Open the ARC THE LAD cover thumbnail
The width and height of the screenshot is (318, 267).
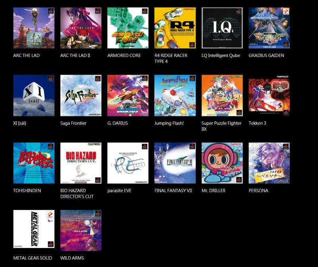coord(34,28)
